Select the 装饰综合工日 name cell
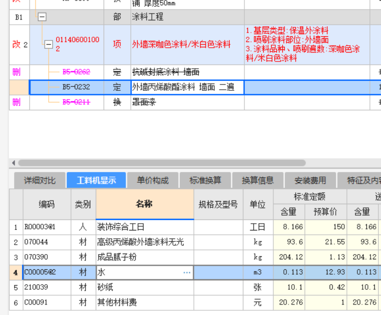Screen dimensions: 381x315 tap(145, 227)
